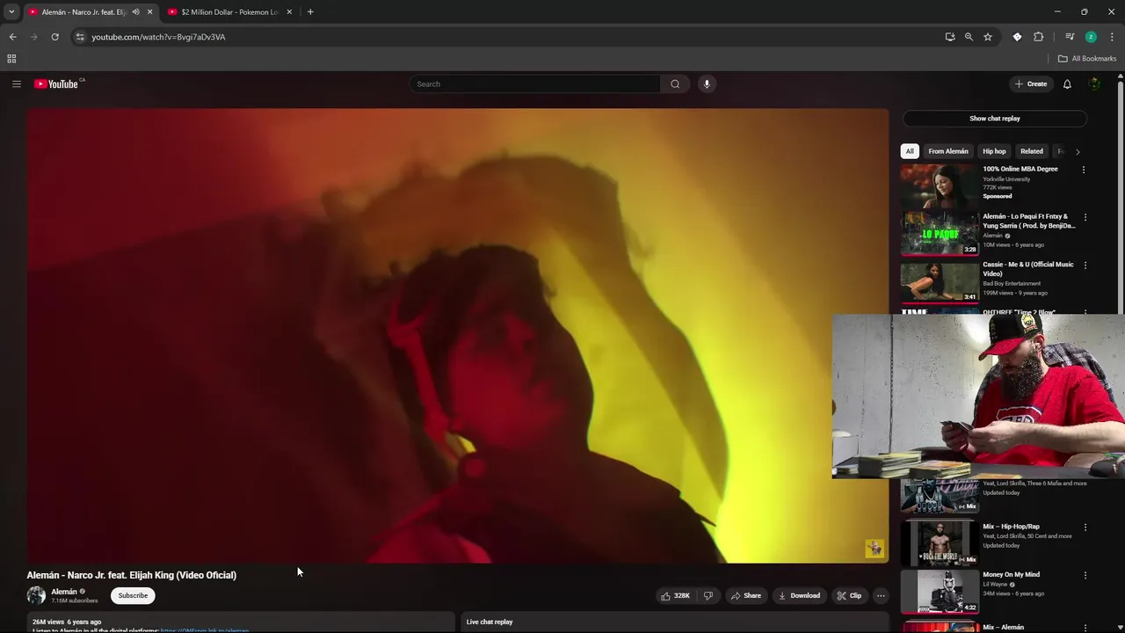Select the Hip hop filter chip
The image size is (1125, 633).
coord(994,151)
